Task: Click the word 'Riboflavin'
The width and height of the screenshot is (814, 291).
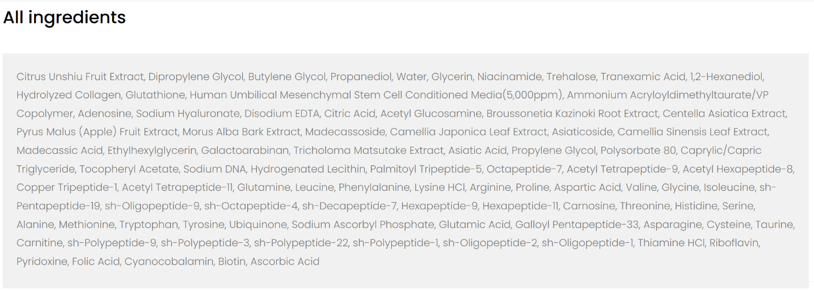Action: 734,243
